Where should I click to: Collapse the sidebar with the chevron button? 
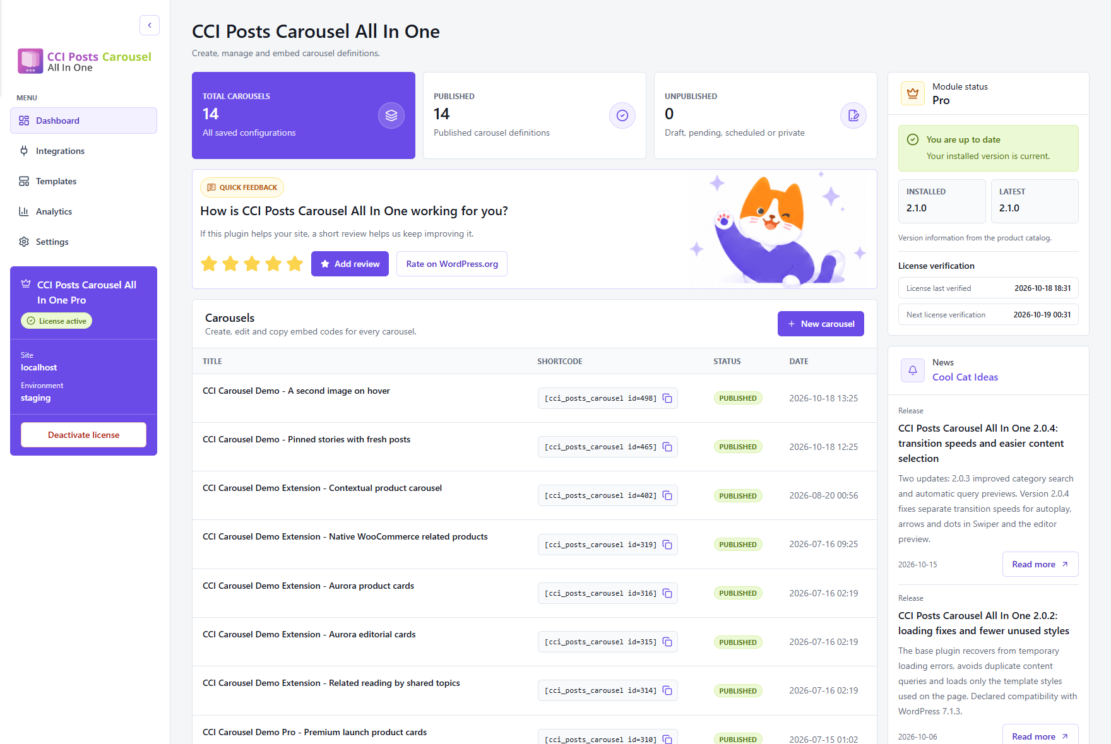point(150,25)
